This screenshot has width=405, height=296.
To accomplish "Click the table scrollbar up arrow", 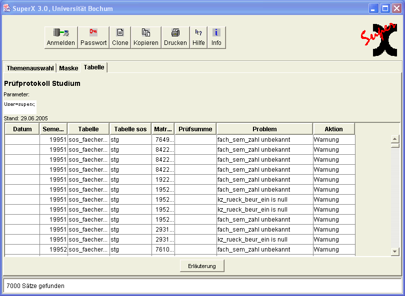I will (x=395, y=139).
